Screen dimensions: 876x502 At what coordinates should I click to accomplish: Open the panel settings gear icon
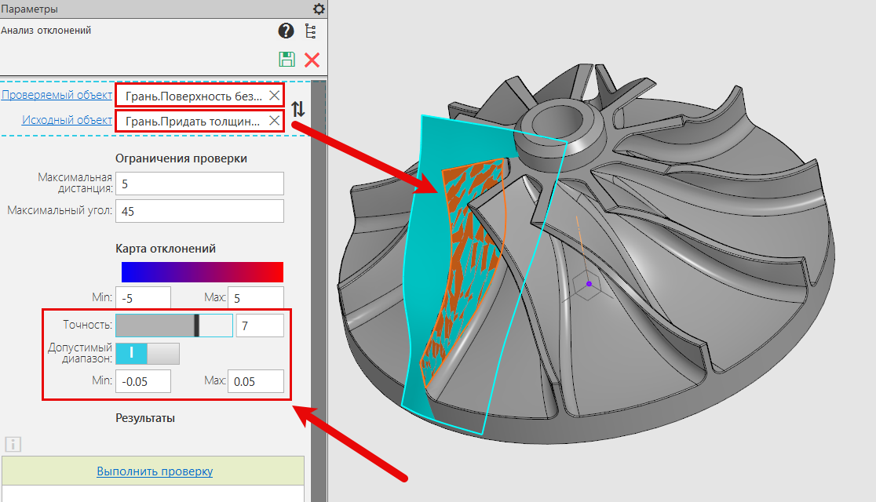(x=318, y=9)
